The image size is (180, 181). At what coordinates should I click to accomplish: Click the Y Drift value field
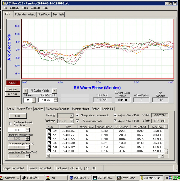[160, 121]
